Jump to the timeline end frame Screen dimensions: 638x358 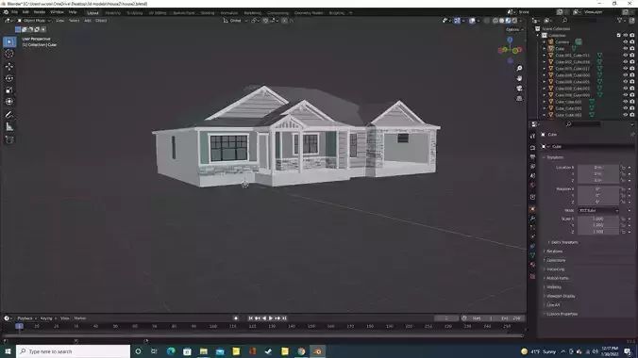[x=284, y=318]
